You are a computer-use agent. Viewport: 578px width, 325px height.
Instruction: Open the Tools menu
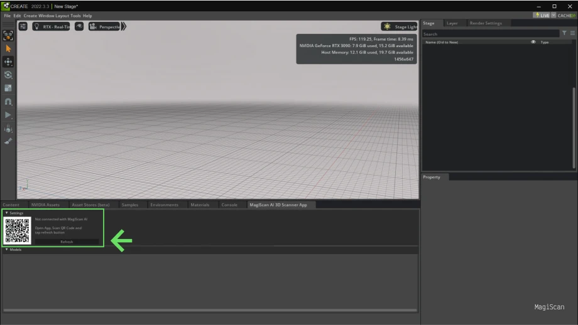click(75, 16)
